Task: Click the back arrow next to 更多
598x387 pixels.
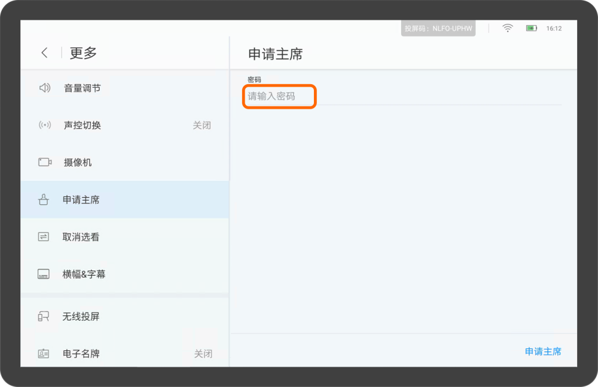Action: click(44, 53)
